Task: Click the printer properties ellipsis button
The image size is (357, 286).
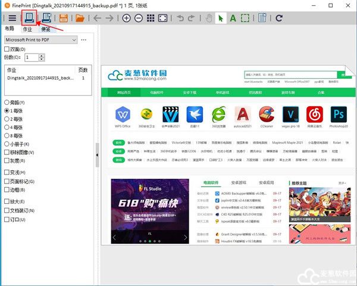Action: coord(84,40)
